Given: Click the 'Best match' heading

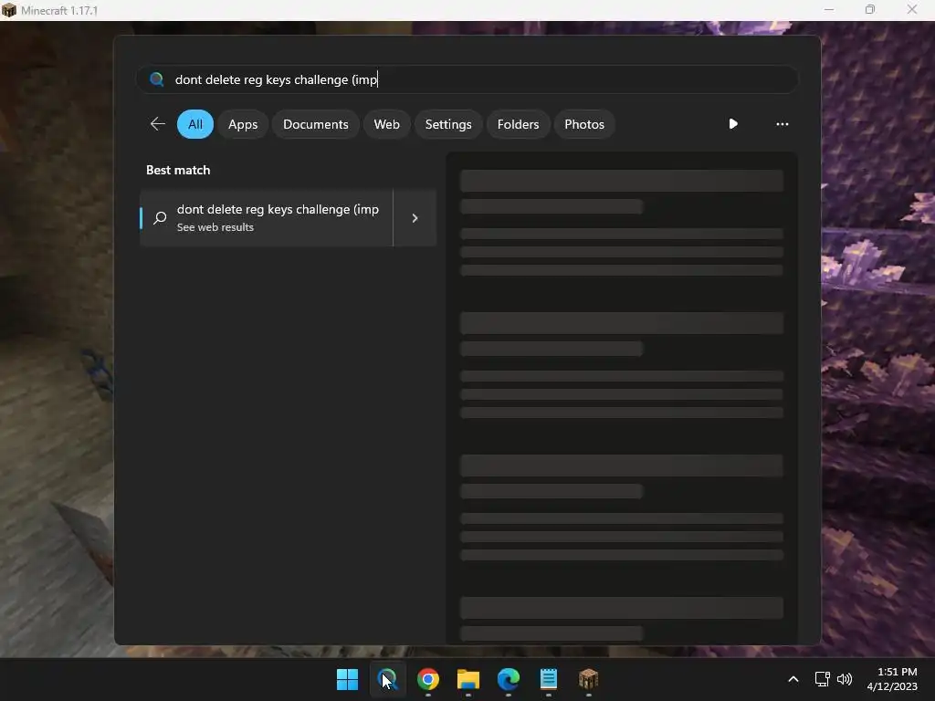Looking at the screenshot, I should point(178,170).
